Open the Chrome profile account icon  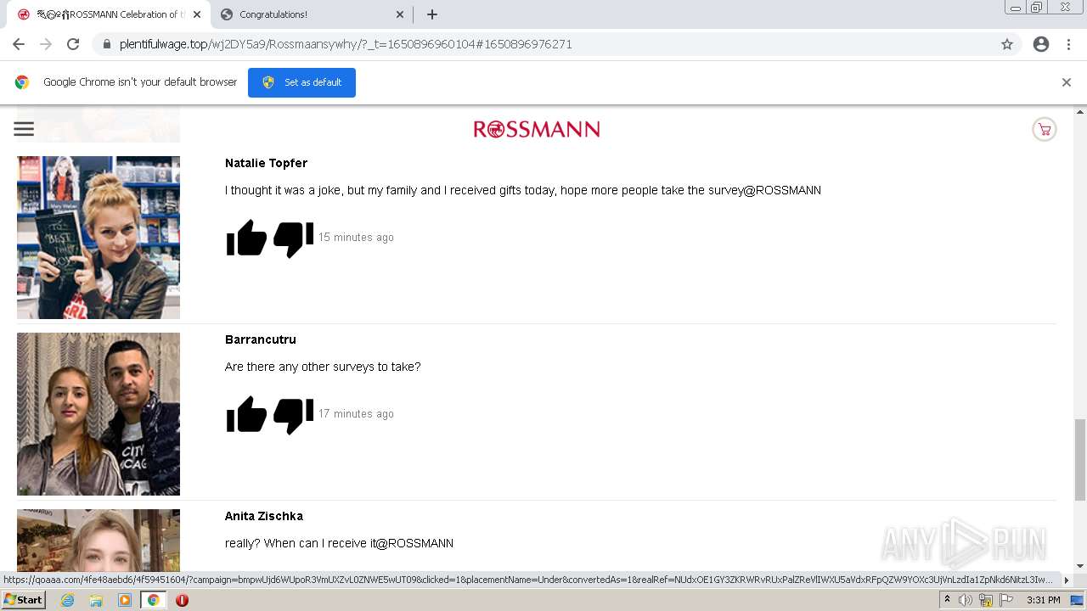tap(1041, 44)
